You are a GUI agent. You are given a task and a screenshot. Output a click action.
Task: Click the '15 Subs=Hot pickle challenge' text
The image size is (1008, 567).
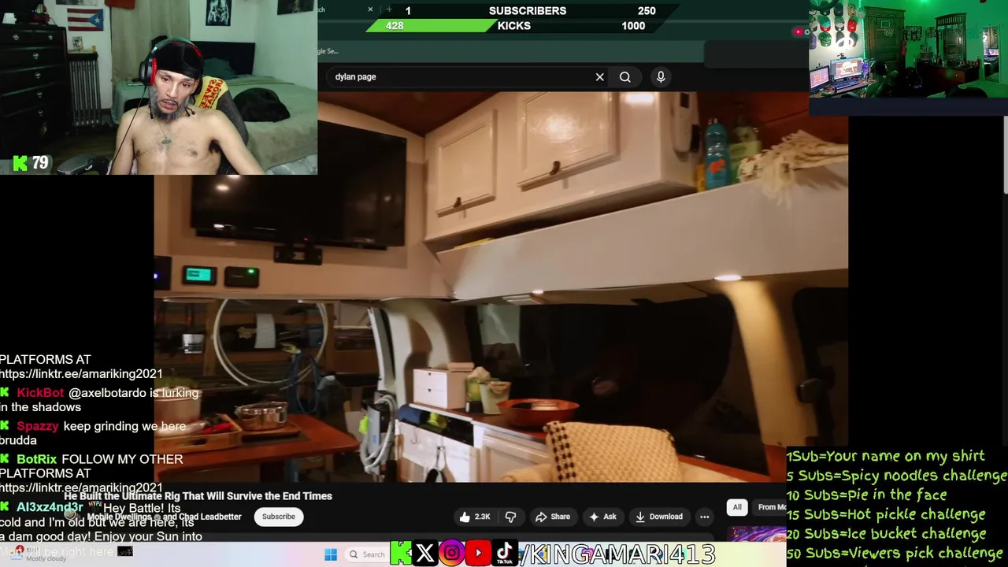pos(886,514)
